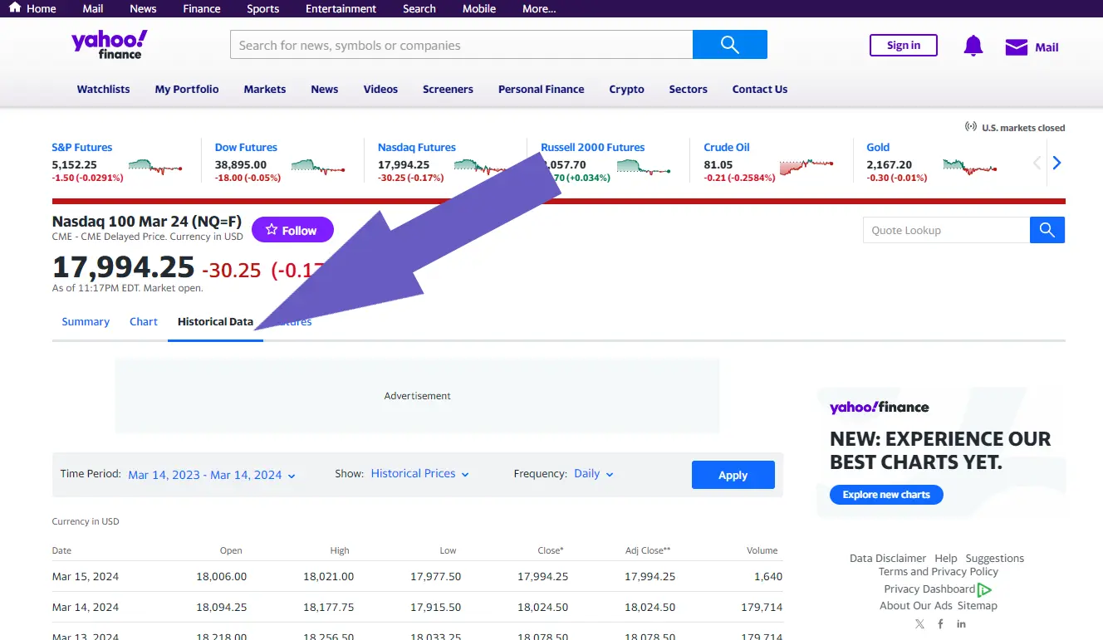Open the Crude Oil ticker link
Image resolution: width=1103 pixels, height=640 pixels.
726,147
